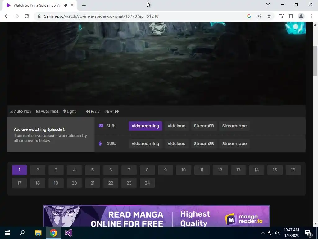Open episode 24

(147, 183)
